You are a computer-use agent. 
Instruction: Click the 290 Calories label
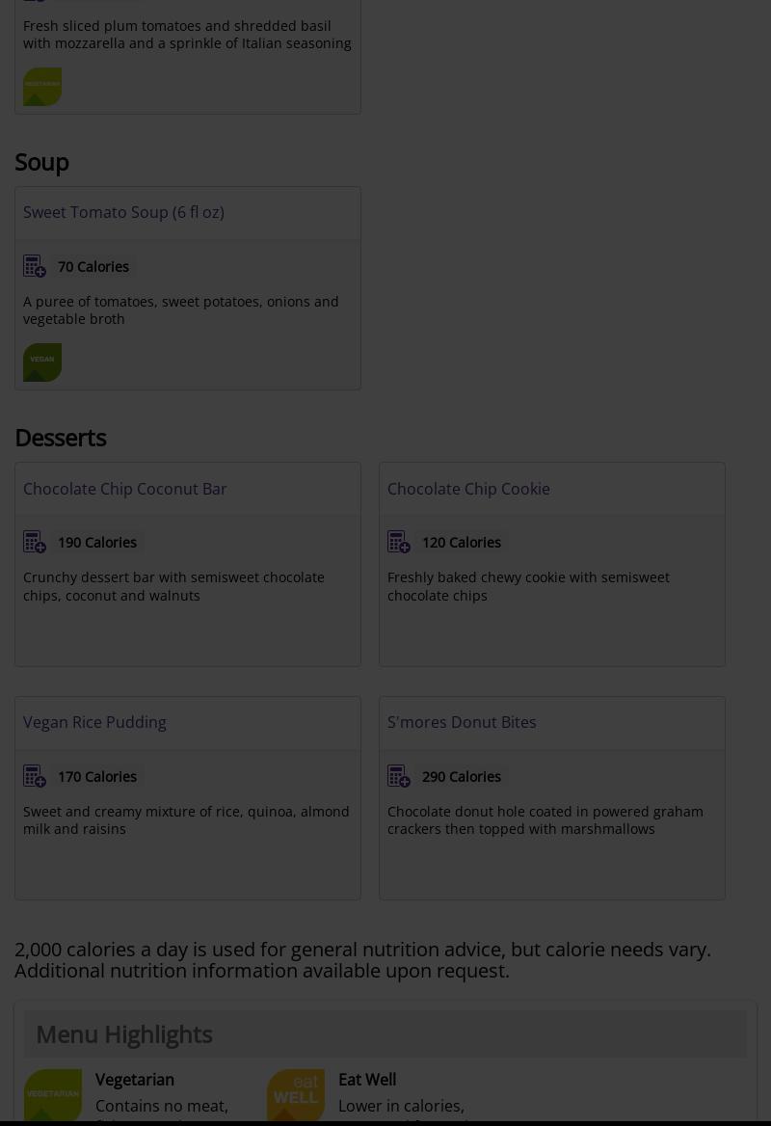coord(462,776)
